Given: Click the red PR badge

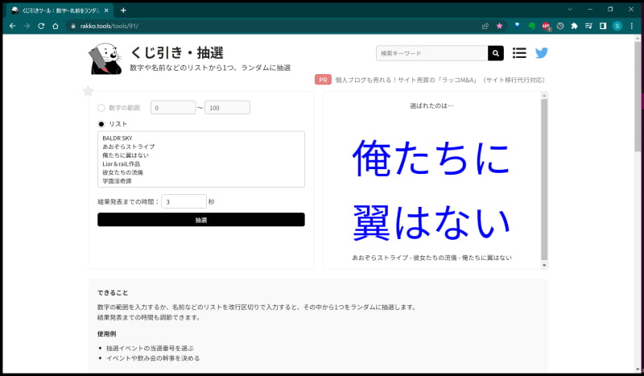Looking at the screenshot, I should tap(323, 80).
